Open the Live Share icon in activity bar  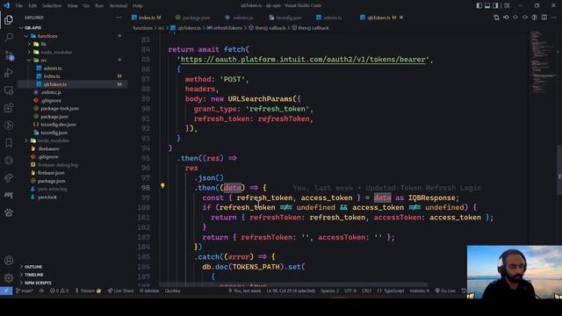pos(9,177)
